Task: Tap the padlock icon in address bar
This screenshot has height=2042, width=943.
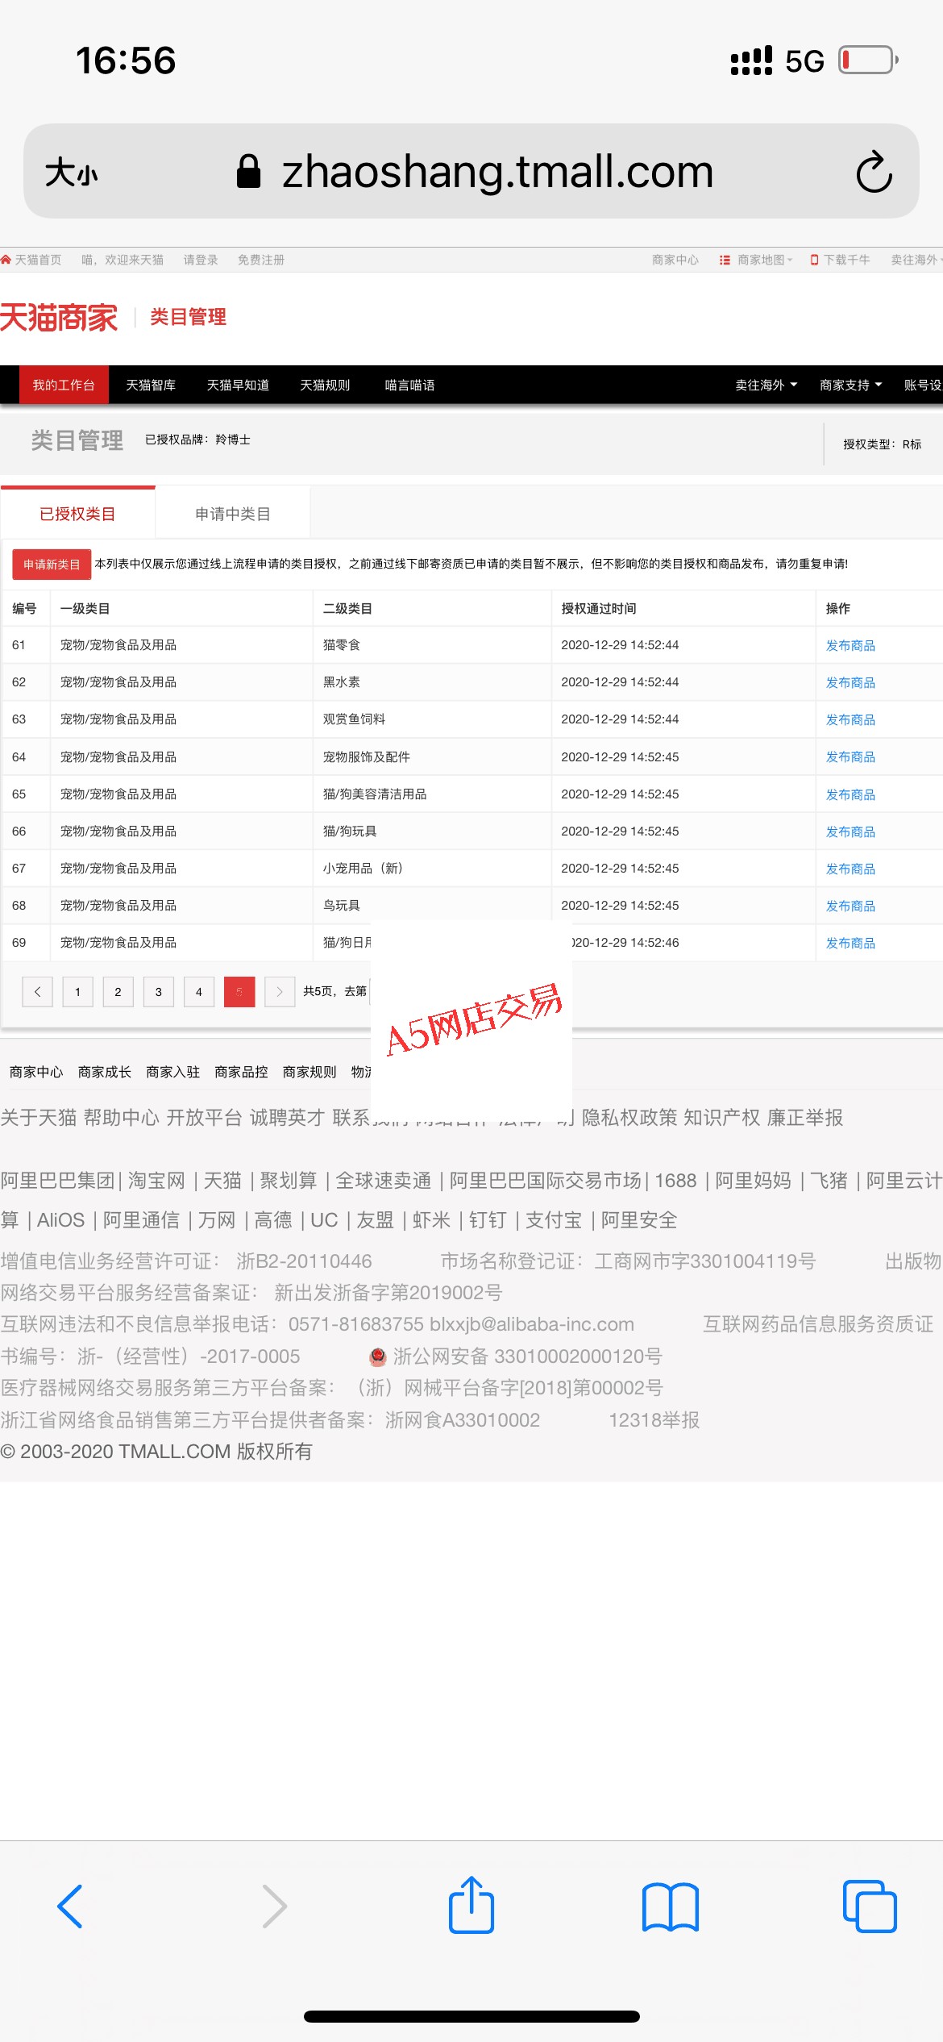Action: [x=248, y=171]
